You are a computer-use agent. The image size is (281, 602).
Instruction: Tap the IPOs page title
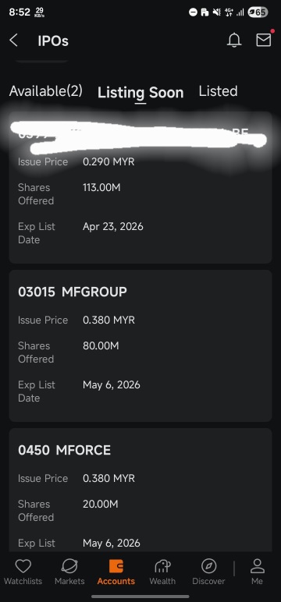(x=53, y=41)
